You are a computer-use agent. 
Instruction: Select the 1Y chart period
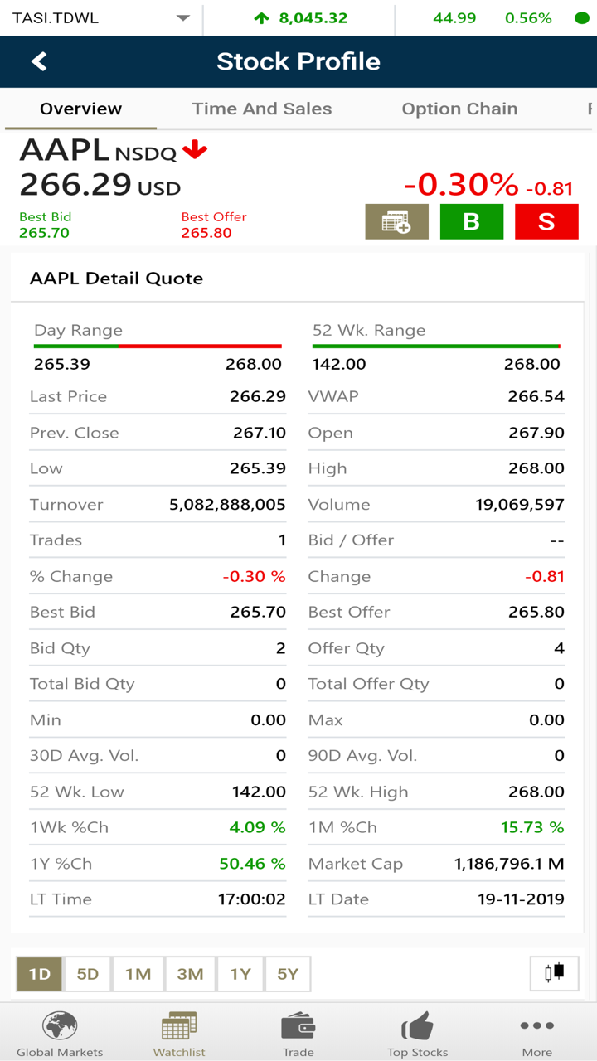click(240, 974)
